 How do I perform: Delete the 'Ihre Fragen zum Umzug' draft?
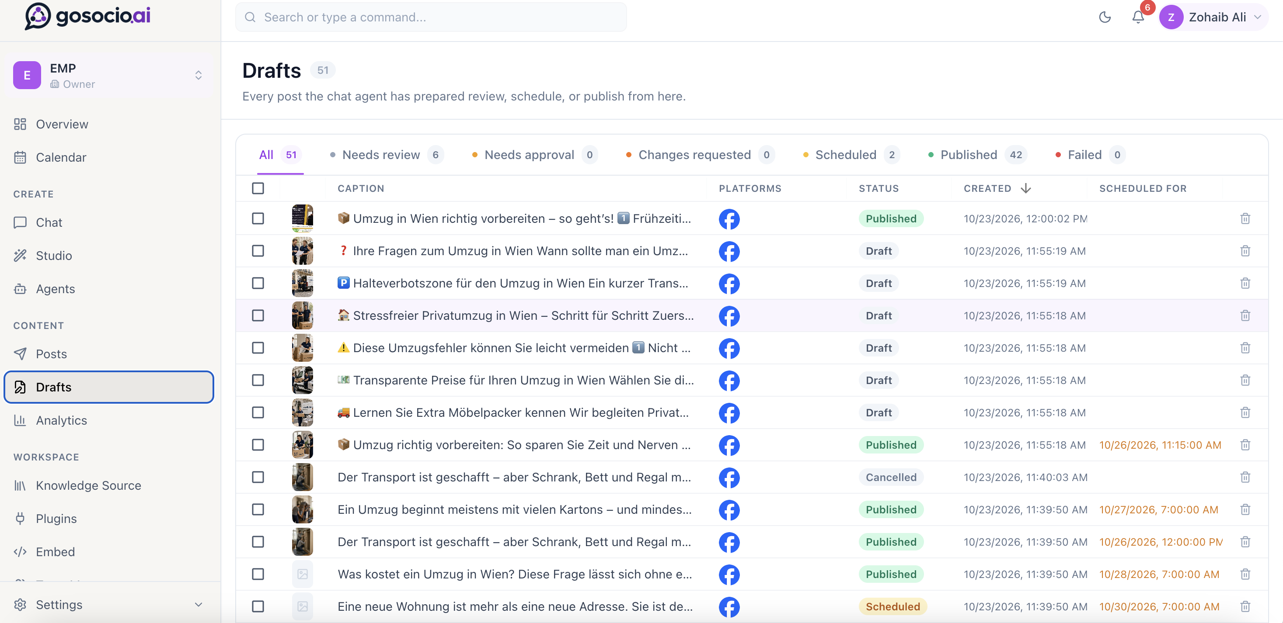[1245, 251]
